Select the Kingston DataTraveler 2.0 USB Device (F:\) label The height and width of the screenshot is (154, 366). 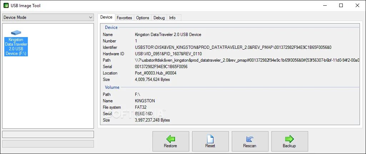16,47
